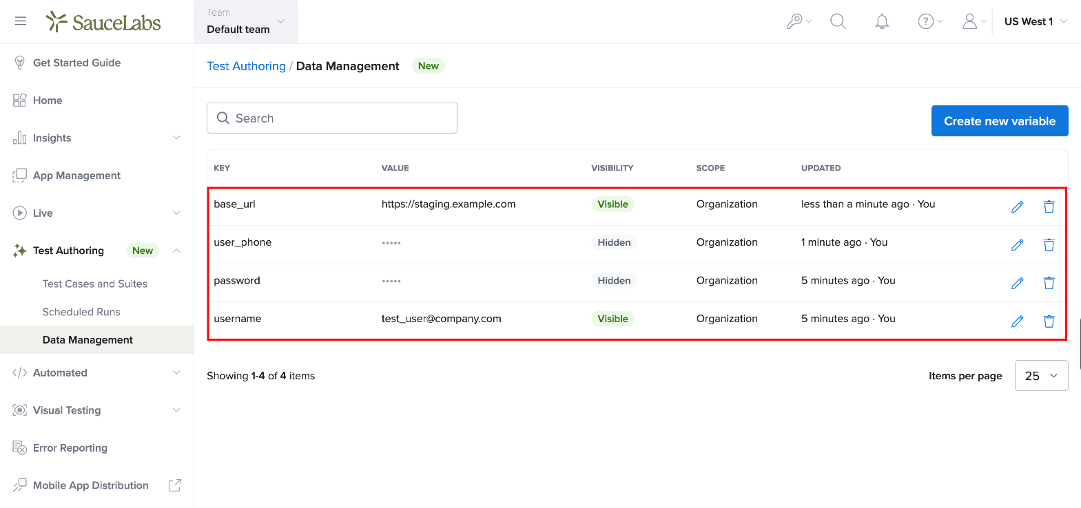The height and width of the screenshot is (508, 1081).
Task: Open the notifications bell
Action: point(882,21)
